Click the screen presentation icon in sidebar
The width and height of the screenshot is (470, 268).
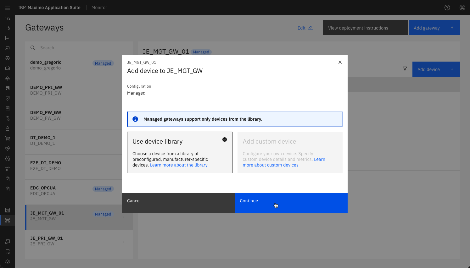[8, 48]
